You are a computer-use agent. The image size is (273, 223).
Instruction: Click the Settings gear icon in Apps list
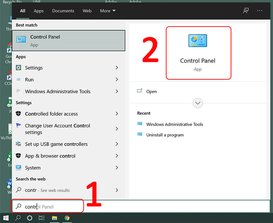pyautogui.click(x=19, y=68)
